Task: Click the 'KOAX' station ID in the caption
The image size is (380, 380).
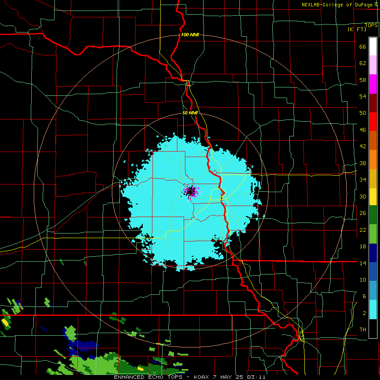Action: pyautogui.click(x=201, y=377)
